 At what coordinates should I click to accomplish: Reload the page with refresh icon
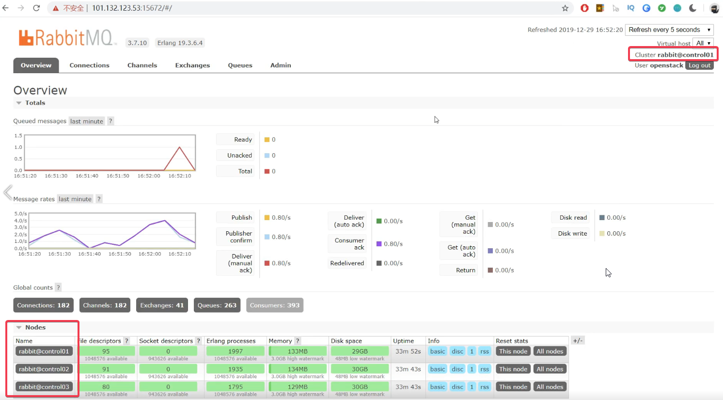tap(36, 8)
